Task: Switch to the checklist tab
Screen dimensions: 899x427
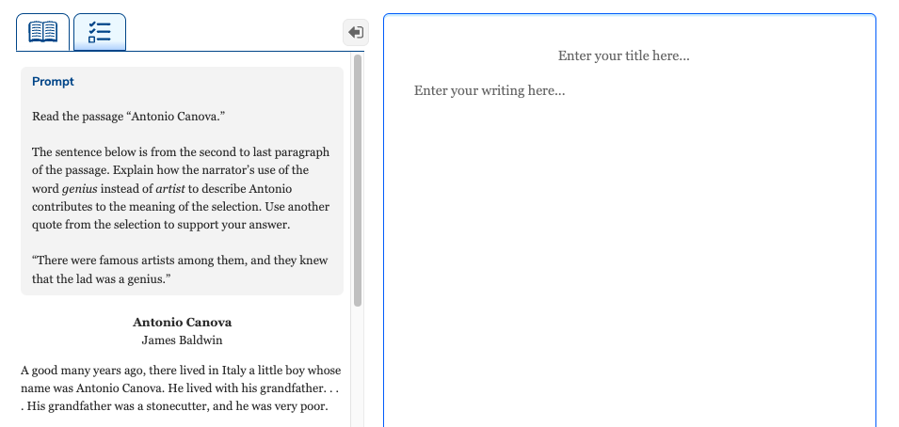Action: click(100, 32)
